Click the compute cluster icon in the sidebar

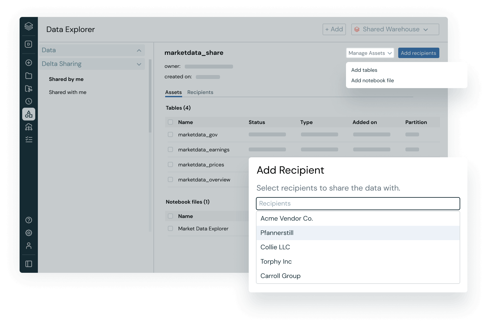28,127
